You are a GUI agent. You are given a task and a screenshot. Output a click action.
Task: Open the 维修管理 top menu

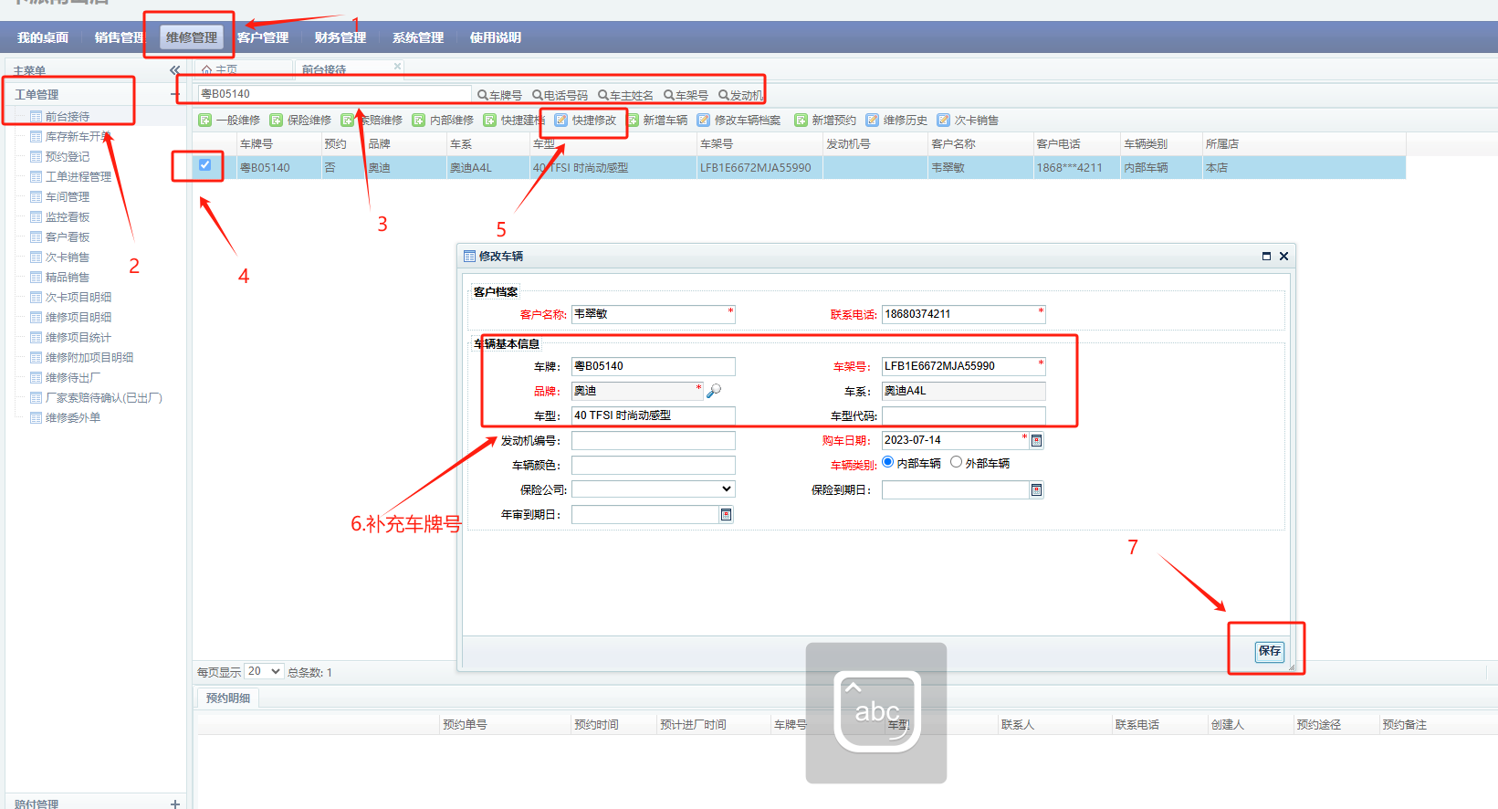pyautogui.click(x=192, y=37)
